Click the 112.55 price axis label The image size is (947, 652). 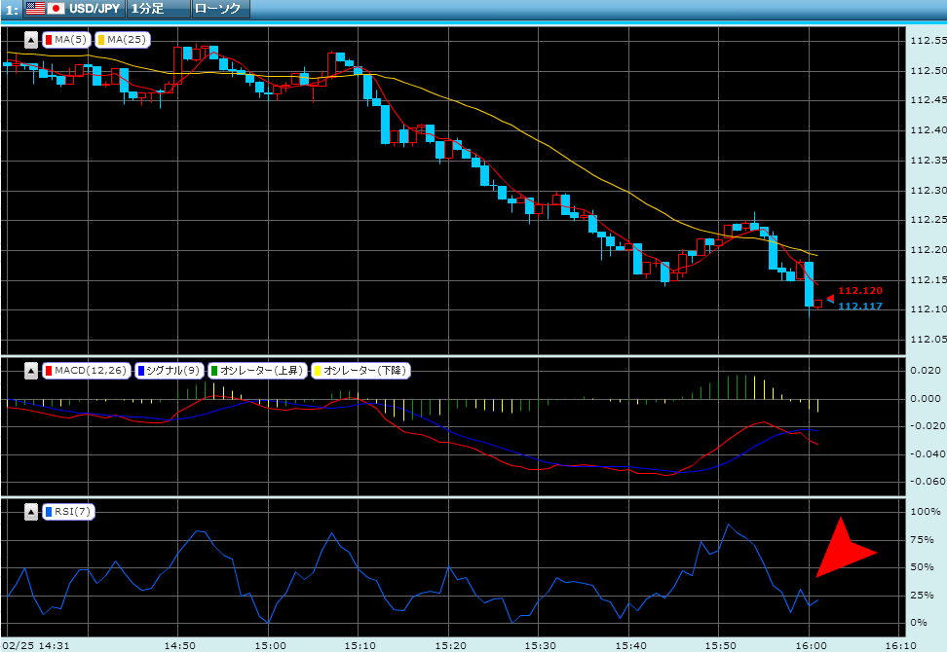tap(928, 41)
